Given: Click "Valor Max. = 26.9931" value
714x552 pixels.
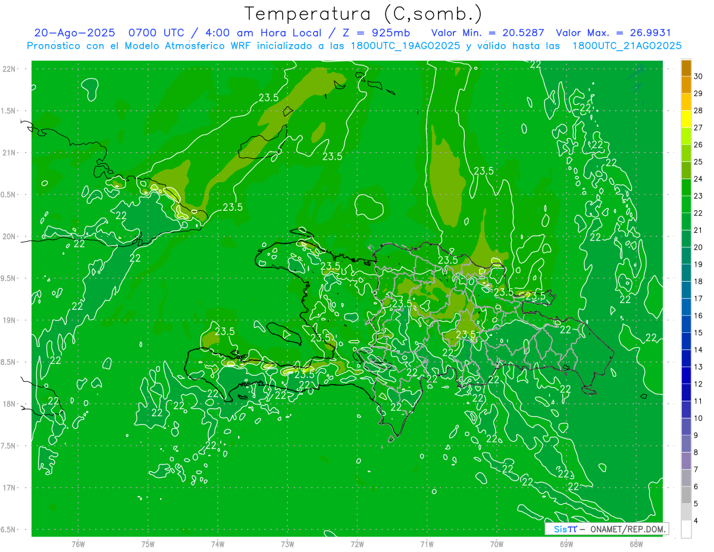Looking at the screenshot, I should [x=613, y=33].
